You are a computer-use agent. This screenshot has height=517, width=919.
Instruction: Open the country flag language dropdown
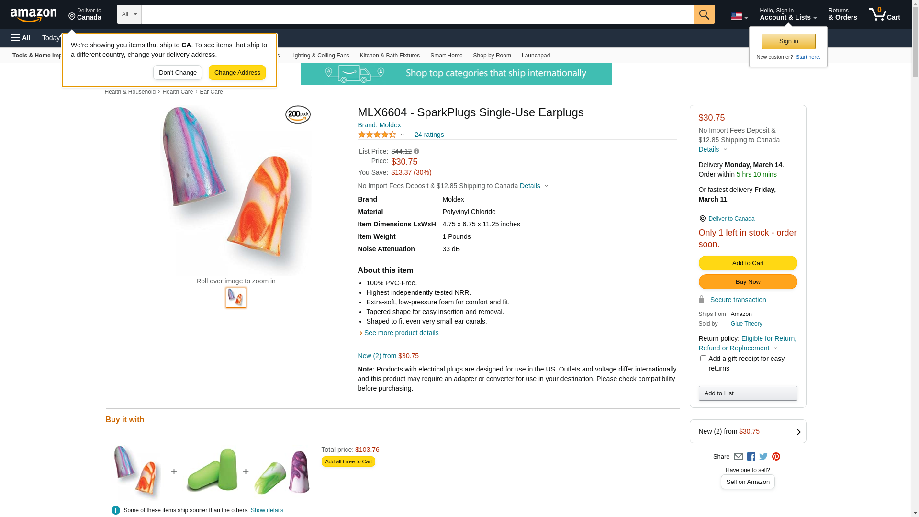[x=739, y=16]
